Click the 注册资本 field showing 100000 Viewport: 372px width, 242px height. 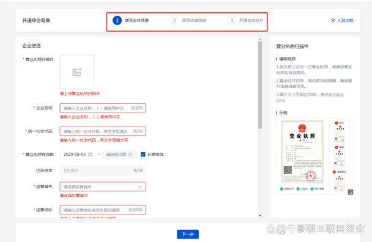coord(103,170)
